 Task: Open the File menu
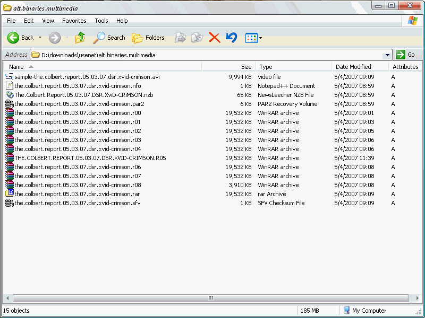(x=11, y=21)
